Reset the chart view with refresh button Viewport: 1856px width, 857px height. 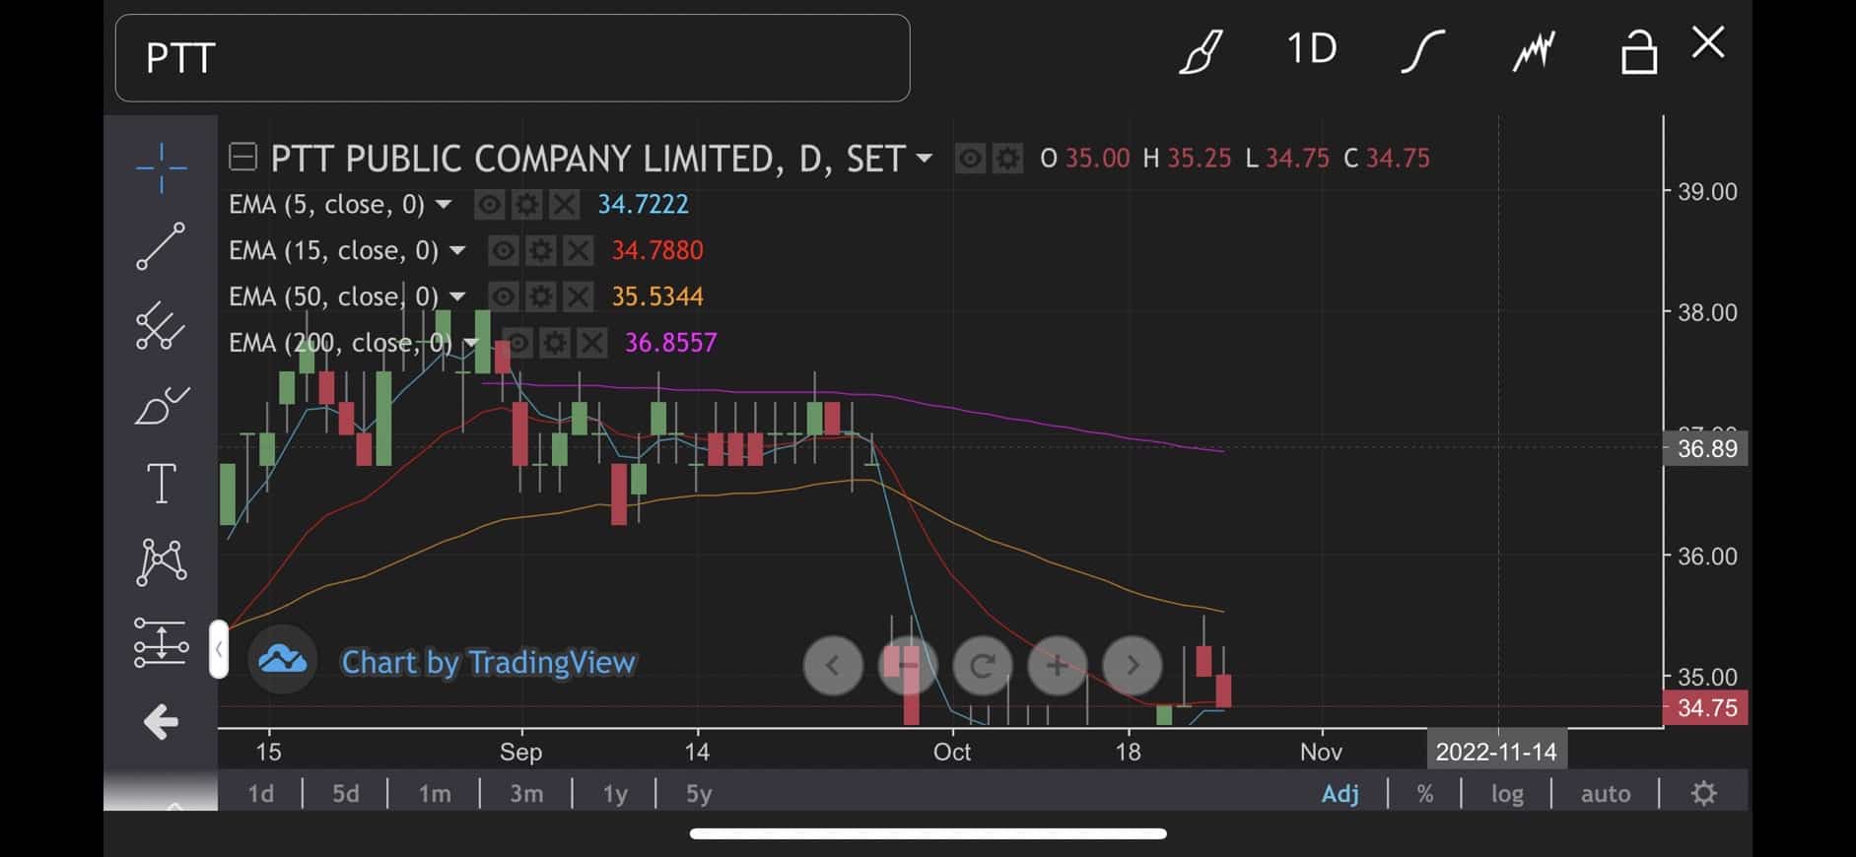pyautogui.click(x=983, y=666)
